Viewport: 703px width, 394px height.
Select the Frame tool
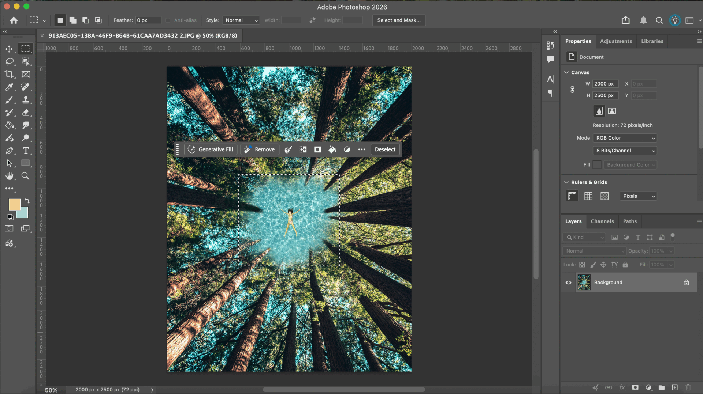pyautogui.click(x=25, y=74)
